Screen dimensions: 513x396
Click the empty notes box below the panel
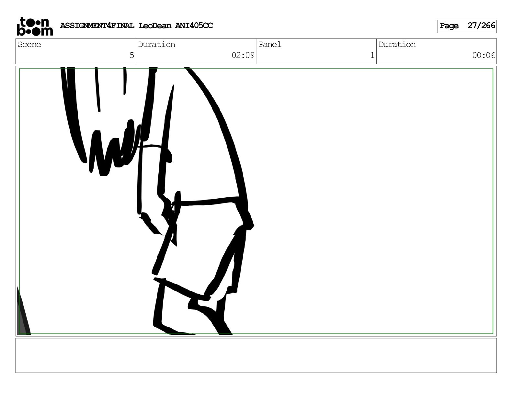point(256,355)
